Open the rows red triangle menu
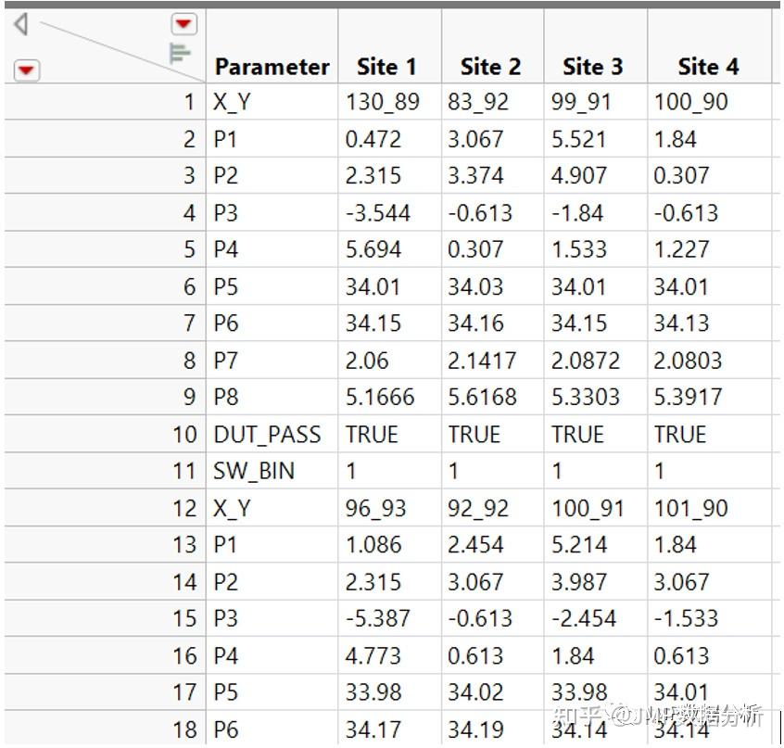This screenshot has height=748, width=784. pyautogui.click(x=27, y=70)
